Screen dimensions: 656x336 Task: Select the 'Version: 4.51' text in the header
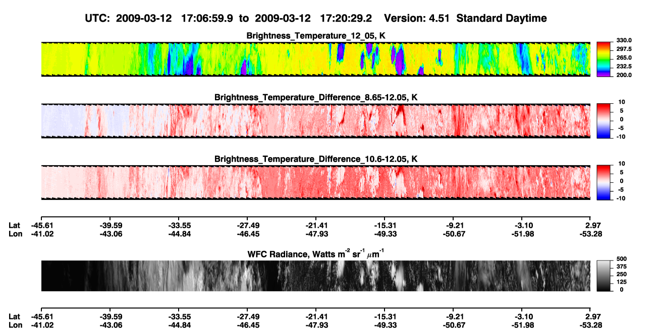tap(417, 18)
